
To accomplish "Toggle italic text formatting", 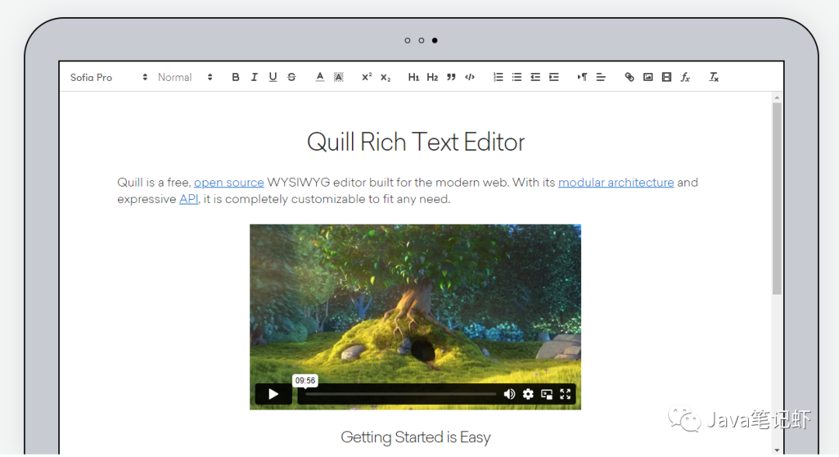I will [254, 77].
